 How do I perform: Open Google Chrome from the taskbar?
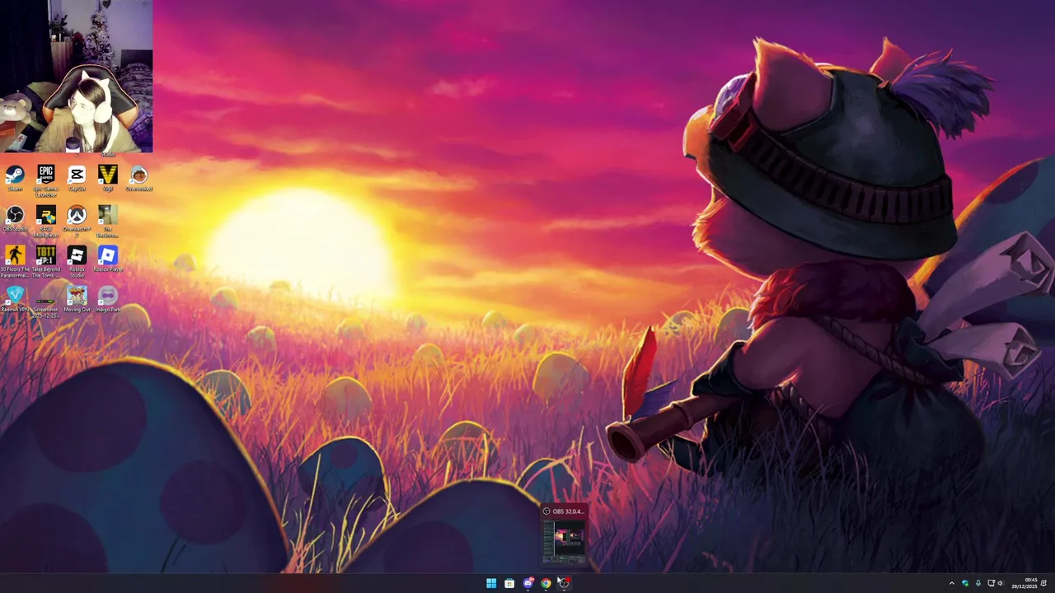546,583
